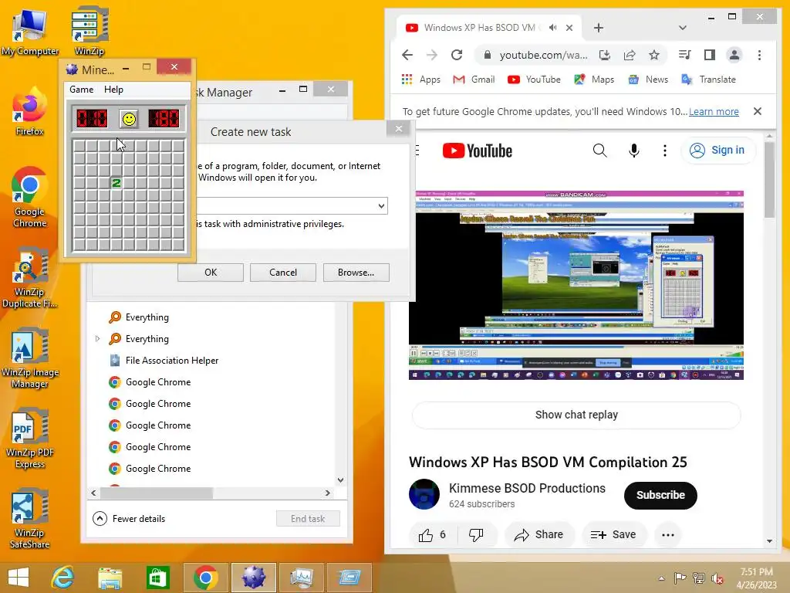Open Maps bookmark

(x=594, y=80)
